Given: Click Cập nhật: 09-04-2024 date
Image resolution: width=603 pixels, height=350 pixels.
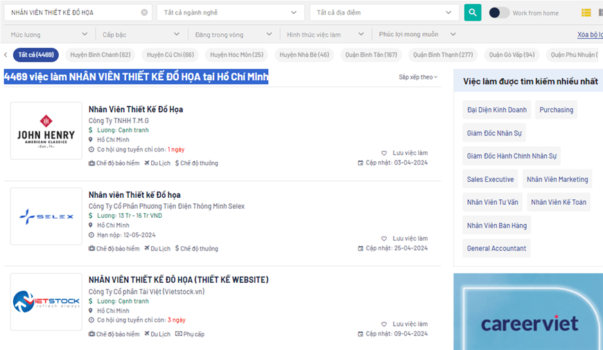Looking at the screenshot, I should [x=396, y=334].
